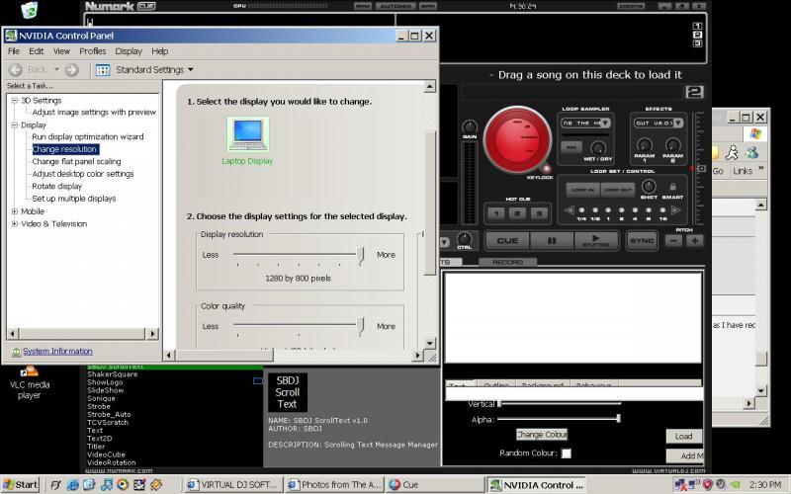Open the File menu in NVIDIA Control Panel
The width and height of the screenshot is (791, 494).
click(14, 51)
